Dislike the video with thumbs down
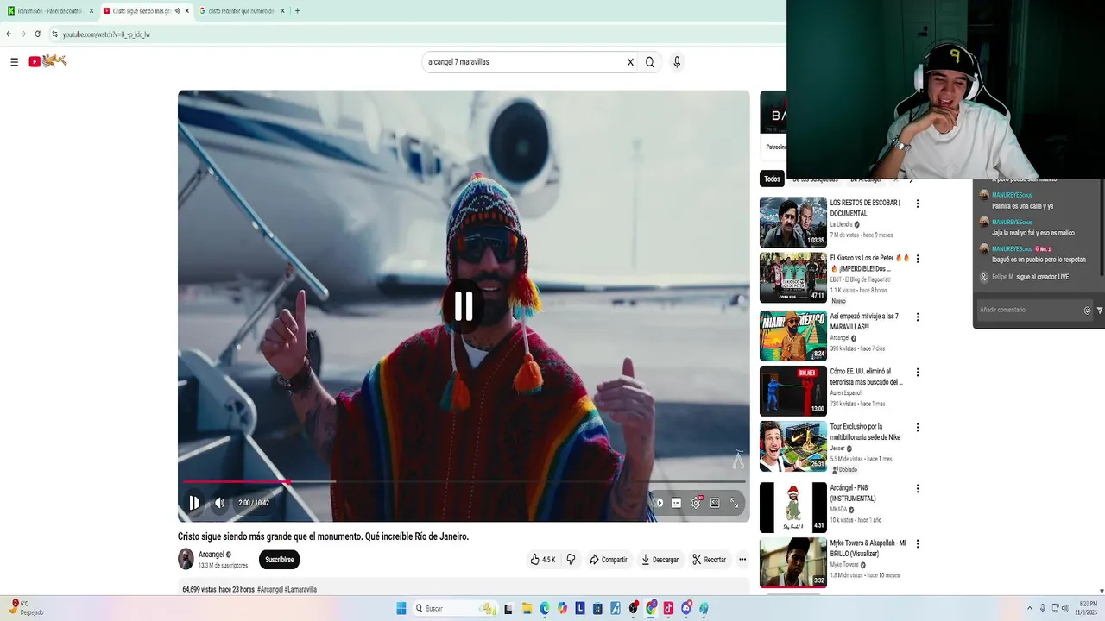The image size is (1105, 621). (571, 560)
